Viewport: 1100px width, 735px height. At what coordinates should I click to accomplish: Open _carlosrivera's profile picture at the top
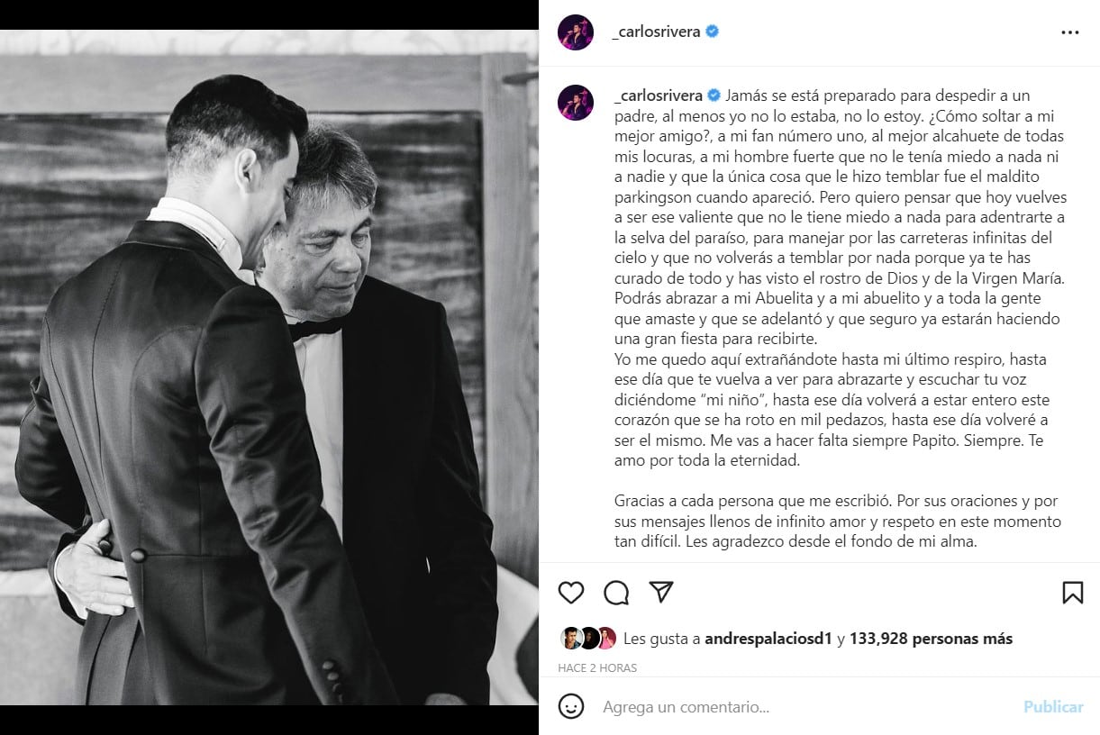pyautogui.click(x=576, y=30)
